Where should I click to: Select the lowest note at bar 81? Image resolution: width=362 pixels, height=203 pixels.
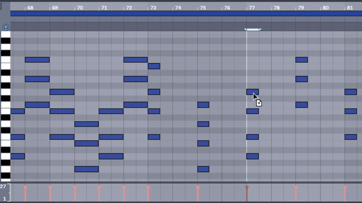[351, 137]
